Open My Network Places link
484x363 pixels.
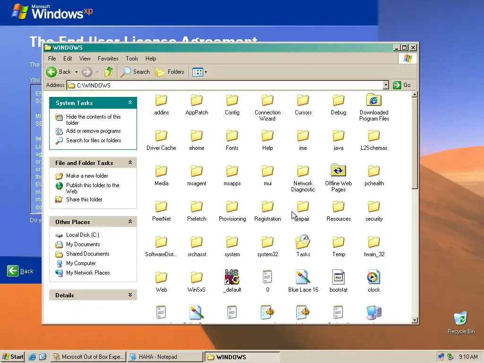88,273
